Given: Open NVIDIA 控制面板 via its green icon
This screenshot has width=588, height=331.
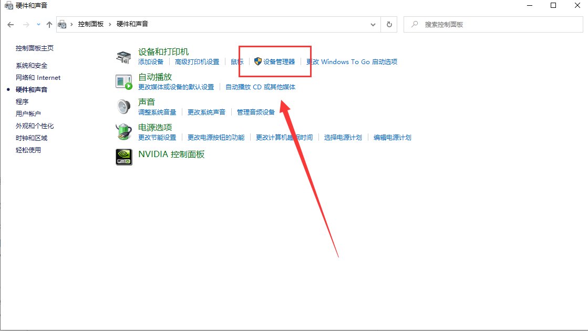Looking at the screenshot, I should 123,157.
